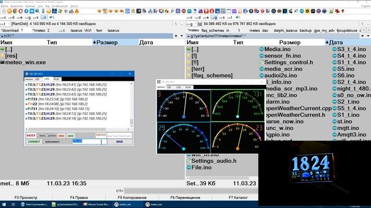The height and width of the screenshot is (208, 371).
Task: Open left panel favorites star button
Action: click(x=176, y=36)
